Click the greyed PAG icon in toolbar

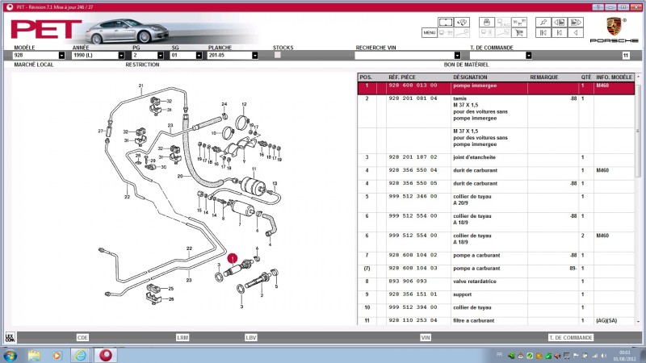tap(503, 23)
